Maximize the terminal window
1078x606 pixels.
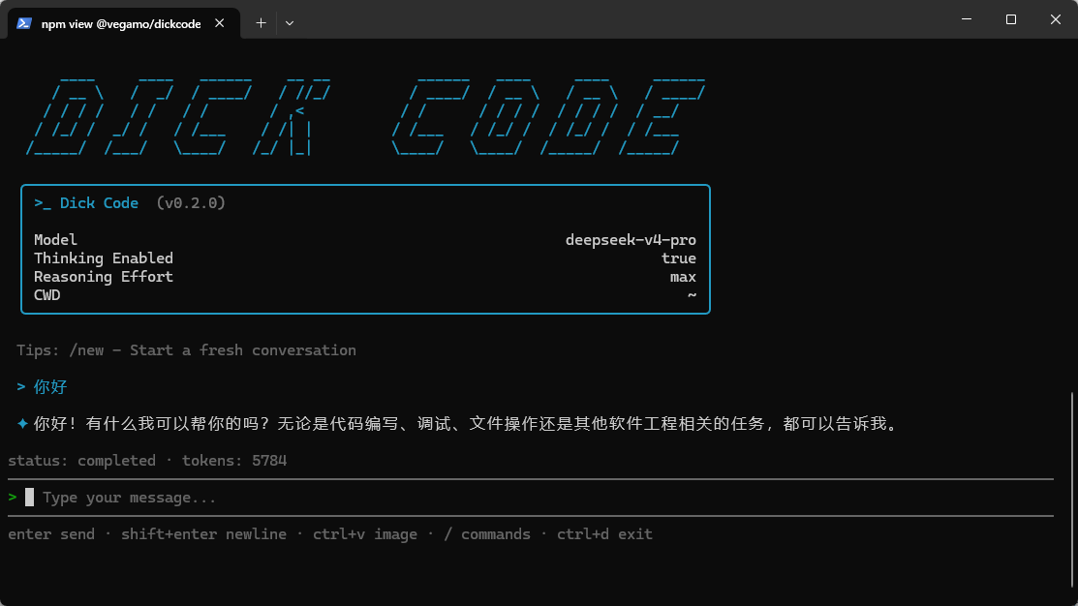(x=1010, y=19)
